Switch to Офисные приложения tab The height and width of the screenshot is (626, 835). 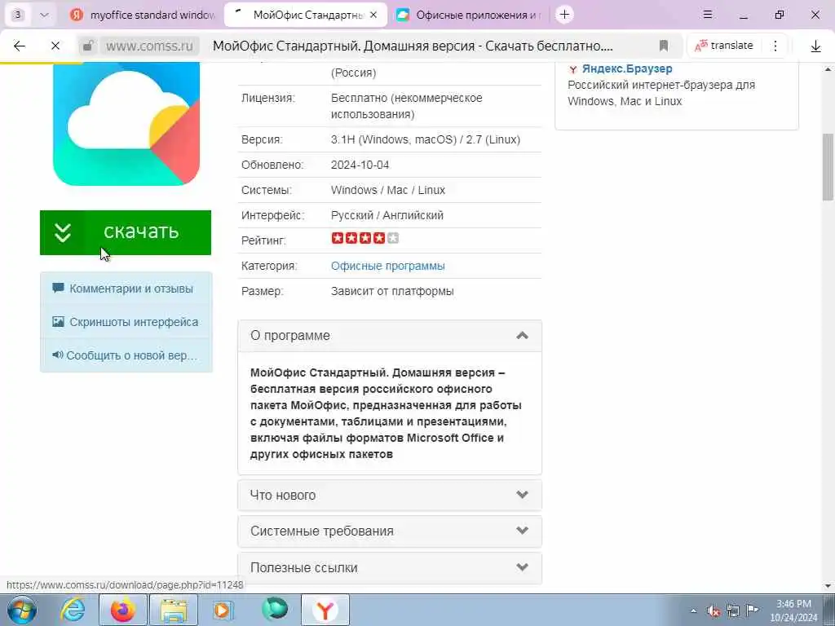tap(470, 15)
